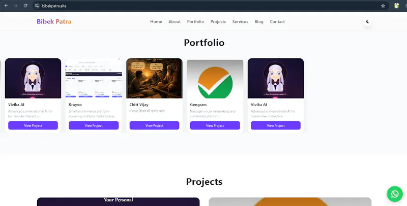This screenshot has height=206, width=407.
Task: Click the Hindi description under Chitt Vijay
Action: 148,111
